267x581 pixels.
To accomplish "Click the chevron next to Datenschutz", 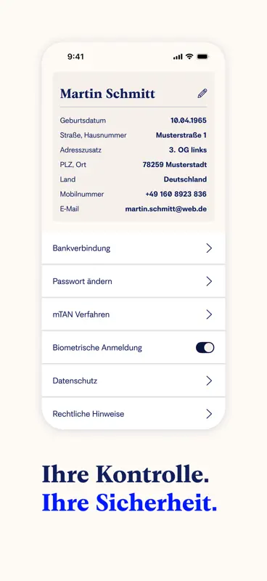I will tap(209, 381).
